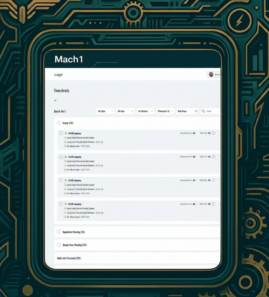
Task: Tick the checkbox of the group row ending '(20)' below the cards
Action: 59,232
